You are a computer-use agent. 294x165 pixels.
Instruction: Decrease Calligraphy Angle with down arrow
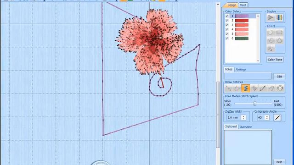(267, 119)
